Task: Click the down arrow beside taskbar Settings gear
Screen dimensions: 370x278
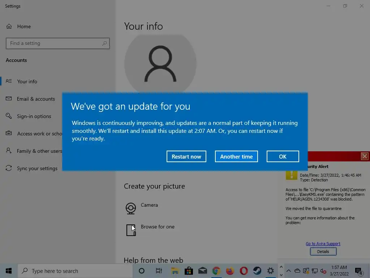Action: coord(281,275)
